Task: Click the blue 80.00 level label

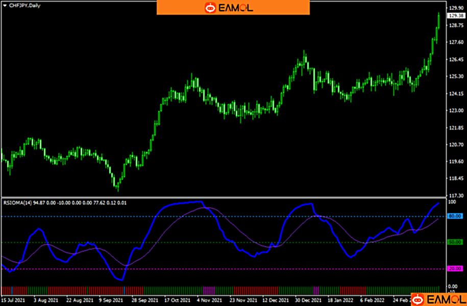Action: tap(455, 216)
